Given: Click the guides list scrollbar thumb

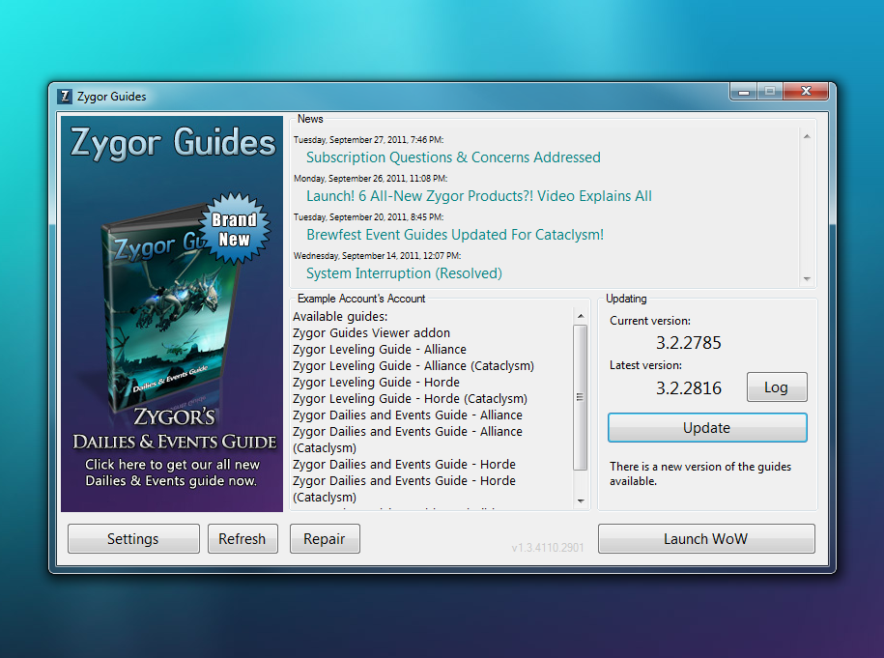Looking at the screenshot, I should pyautogui.click(x=580, y=397).
